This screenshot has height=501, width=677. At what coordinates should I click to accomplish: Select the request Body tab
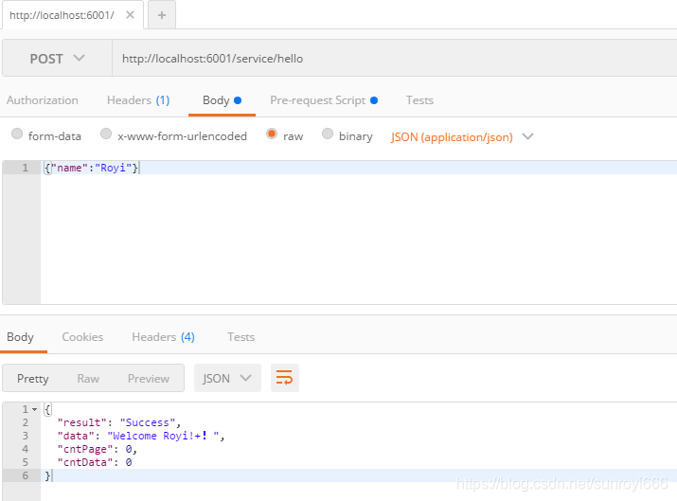click(x=222, y=100)
